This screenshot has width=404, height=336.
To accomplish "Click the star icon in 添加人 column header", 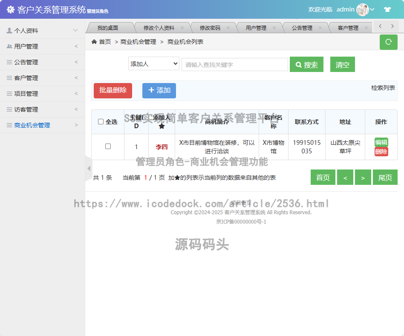I will tap(162, 126).
